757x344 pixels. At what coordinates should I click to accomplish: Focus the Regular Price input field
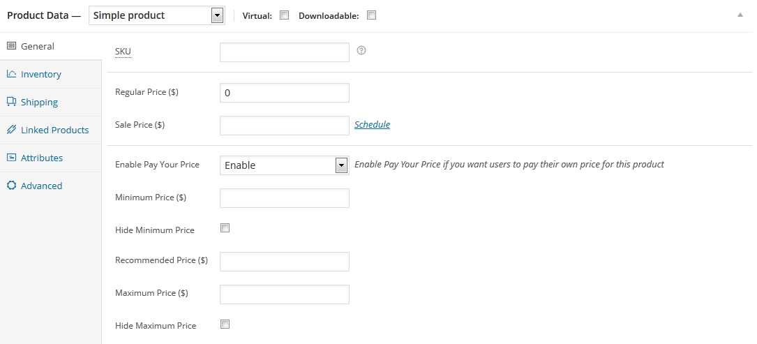tap(284, 93)
